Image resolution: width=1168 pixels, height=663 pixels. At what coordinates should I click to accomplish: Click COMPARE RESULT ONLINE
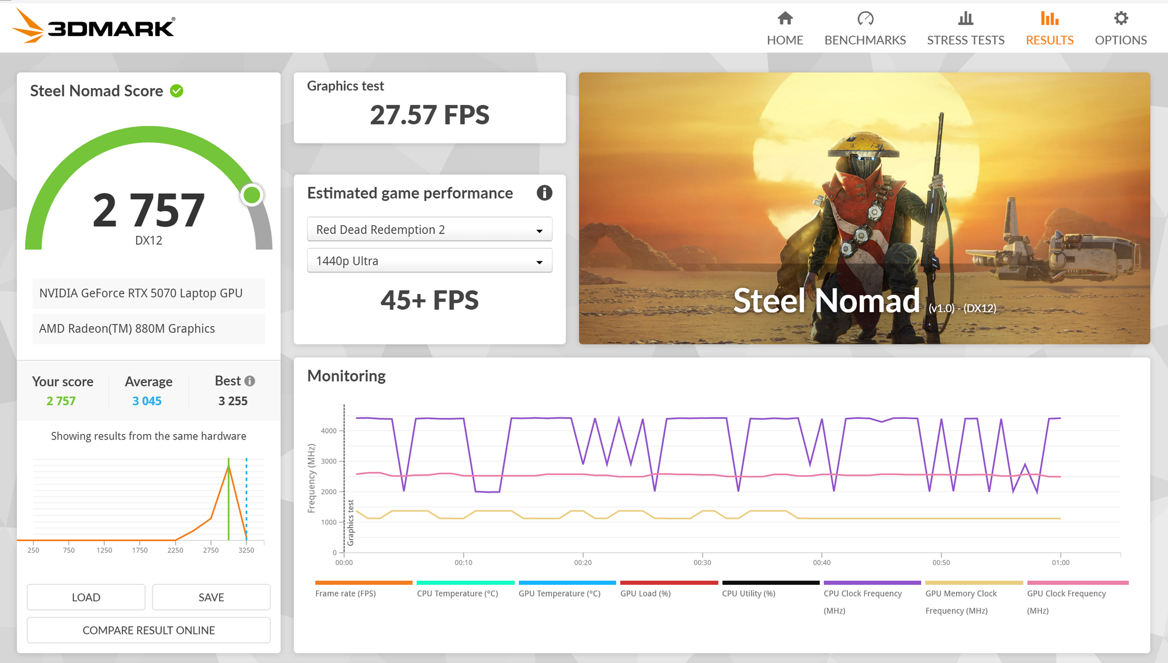point(148,630)
